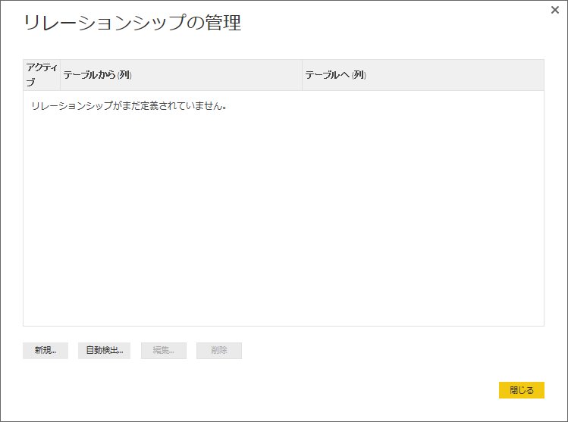Viewport: 568px width, 422px height.
Task: Close the dialog with 閉じる button
Action: click(x=522, y=390)
